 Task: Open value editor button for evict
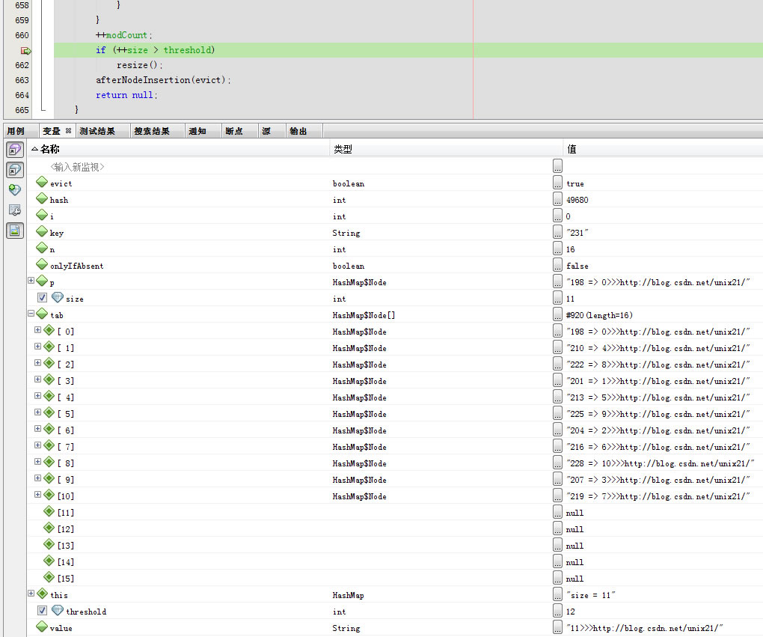[x=557, y=183]
